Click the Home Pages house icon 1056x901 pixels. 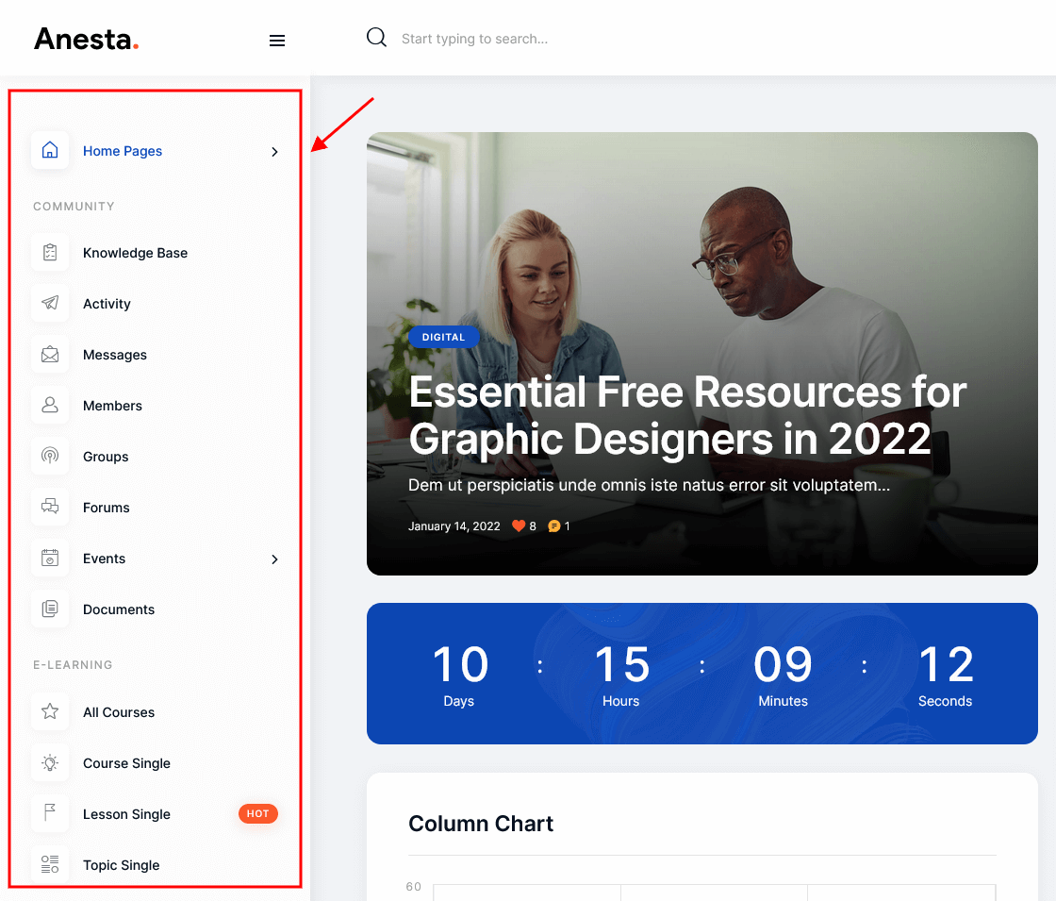point(50,150)
